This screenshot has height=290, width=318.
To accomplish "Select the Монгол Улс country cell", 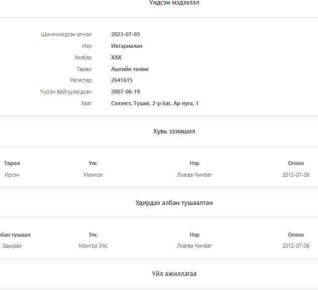I will (93, 246).
